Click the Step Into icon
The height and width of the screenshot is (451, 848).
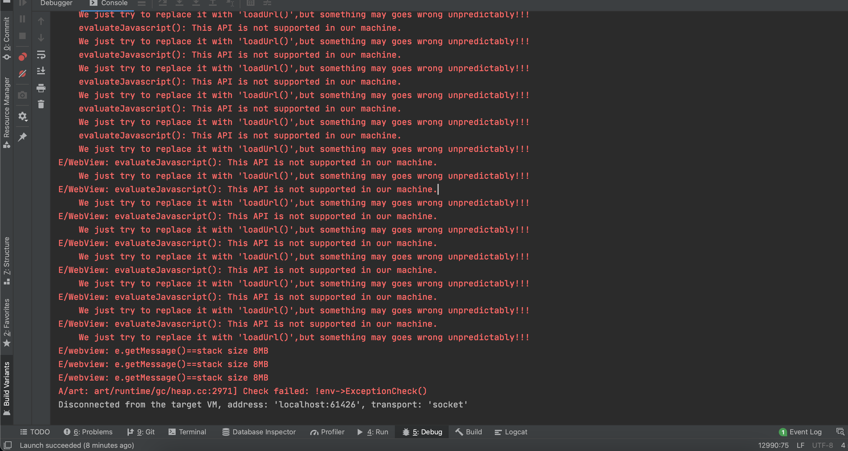pyautogui.click(x=179, y=3)
